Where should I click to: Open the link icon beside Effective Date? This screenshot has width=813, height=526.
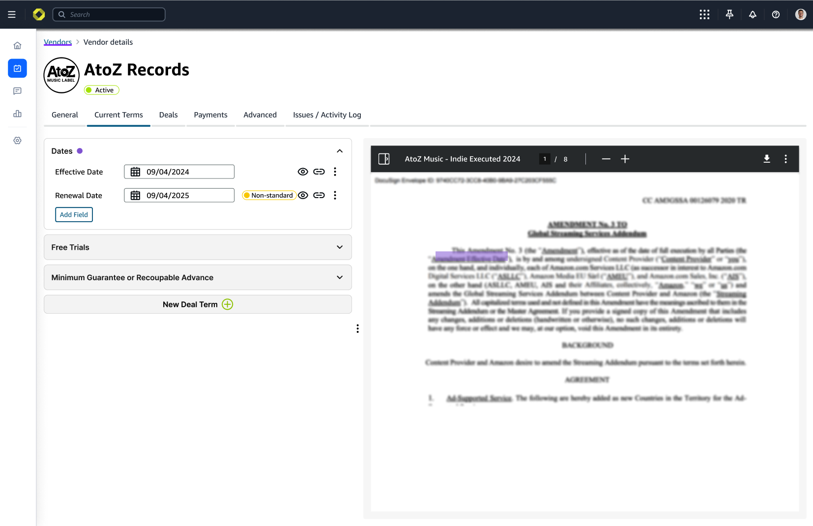pyautogui.click(x=319, y=172)
